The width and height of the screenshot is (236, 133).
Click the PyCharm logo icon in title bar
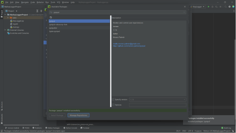click(x=2, y=2)
